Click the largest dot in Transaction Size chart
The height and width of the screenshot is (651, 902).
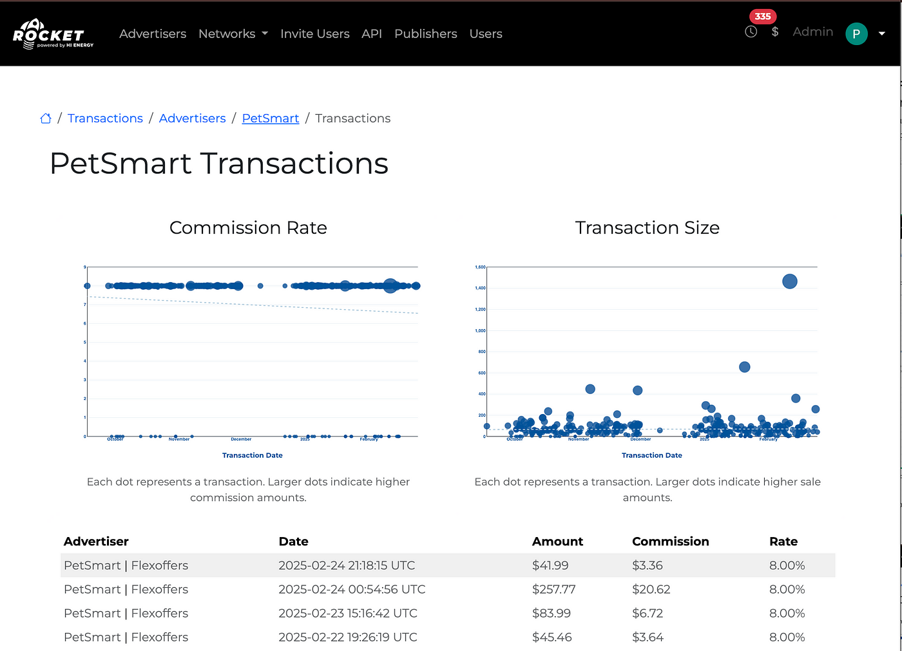(790, 281)
